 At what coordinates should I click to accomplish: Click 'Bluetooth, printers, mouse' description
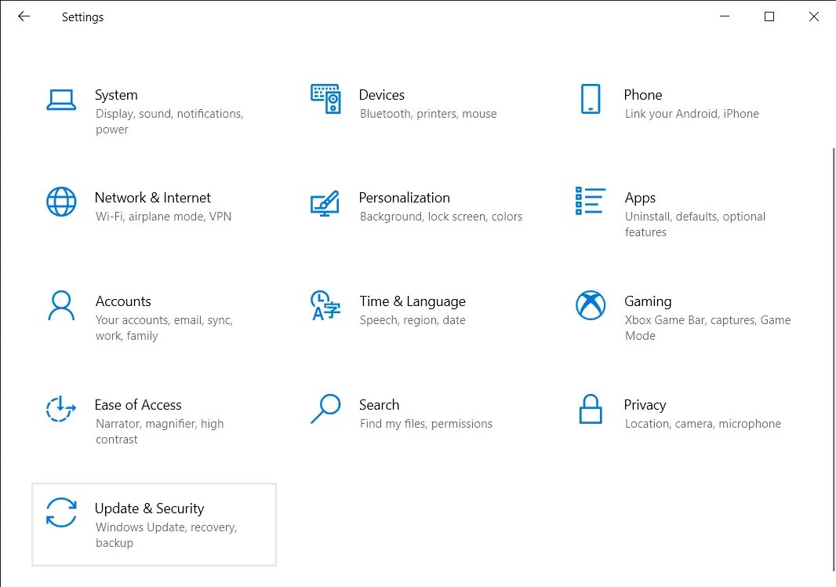(x=428, y=114)
